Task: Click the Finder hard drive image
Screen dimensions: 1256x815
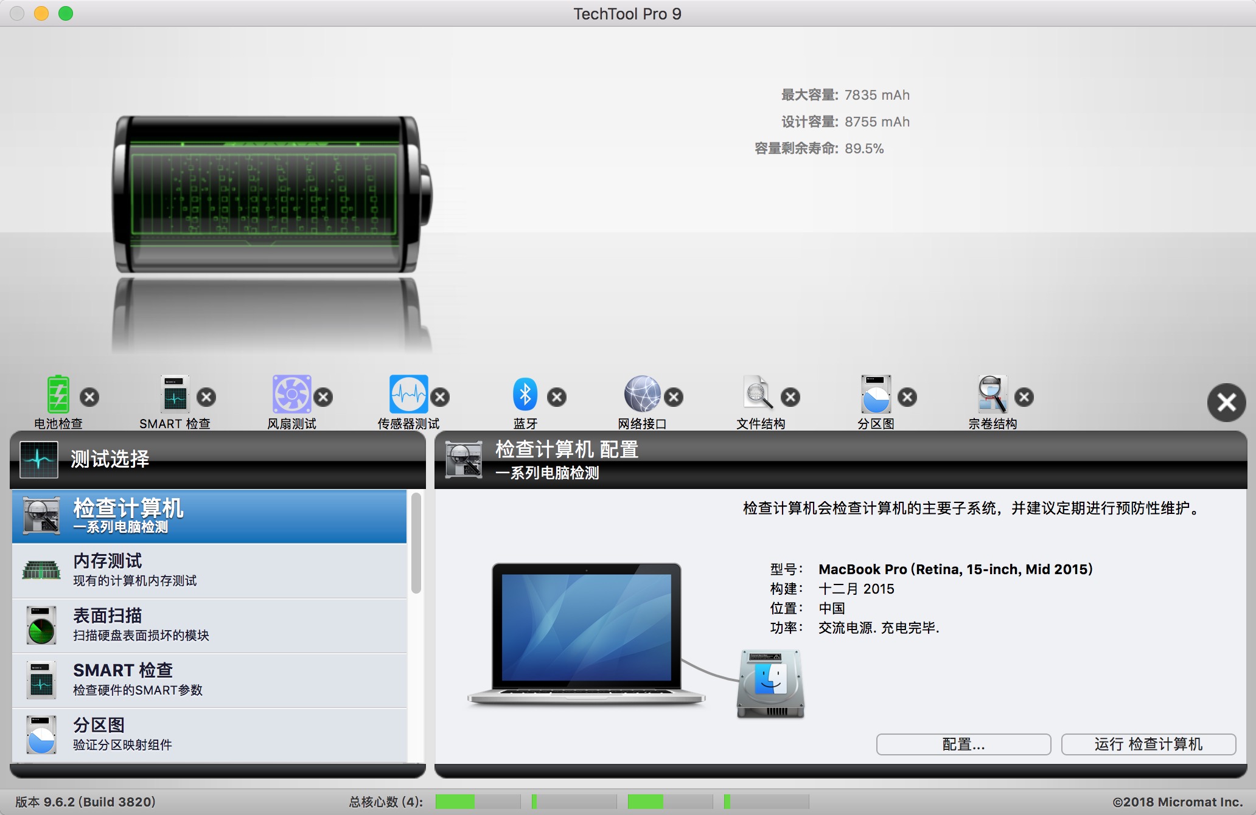Action: [x=770, y=684]
